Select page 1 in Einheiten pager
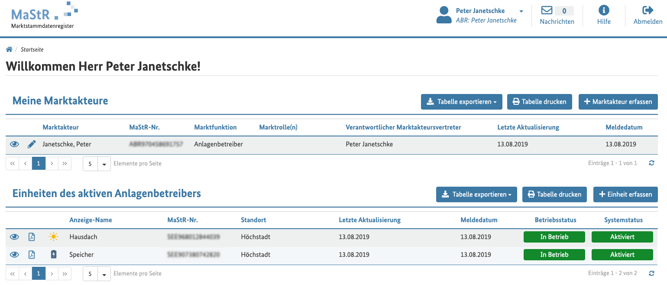 click(x=39, y=274)
